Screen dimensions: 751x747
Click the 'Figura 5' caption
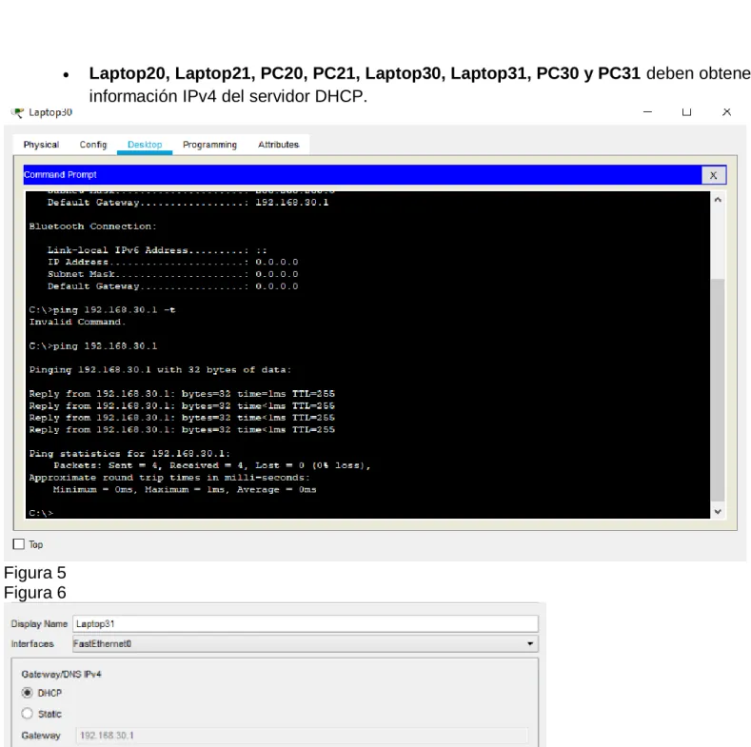35,573
